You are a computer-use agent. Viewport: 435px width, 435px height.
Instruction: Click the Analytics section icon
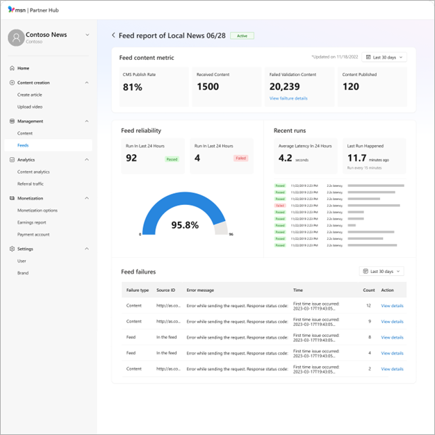coord(12,160)
